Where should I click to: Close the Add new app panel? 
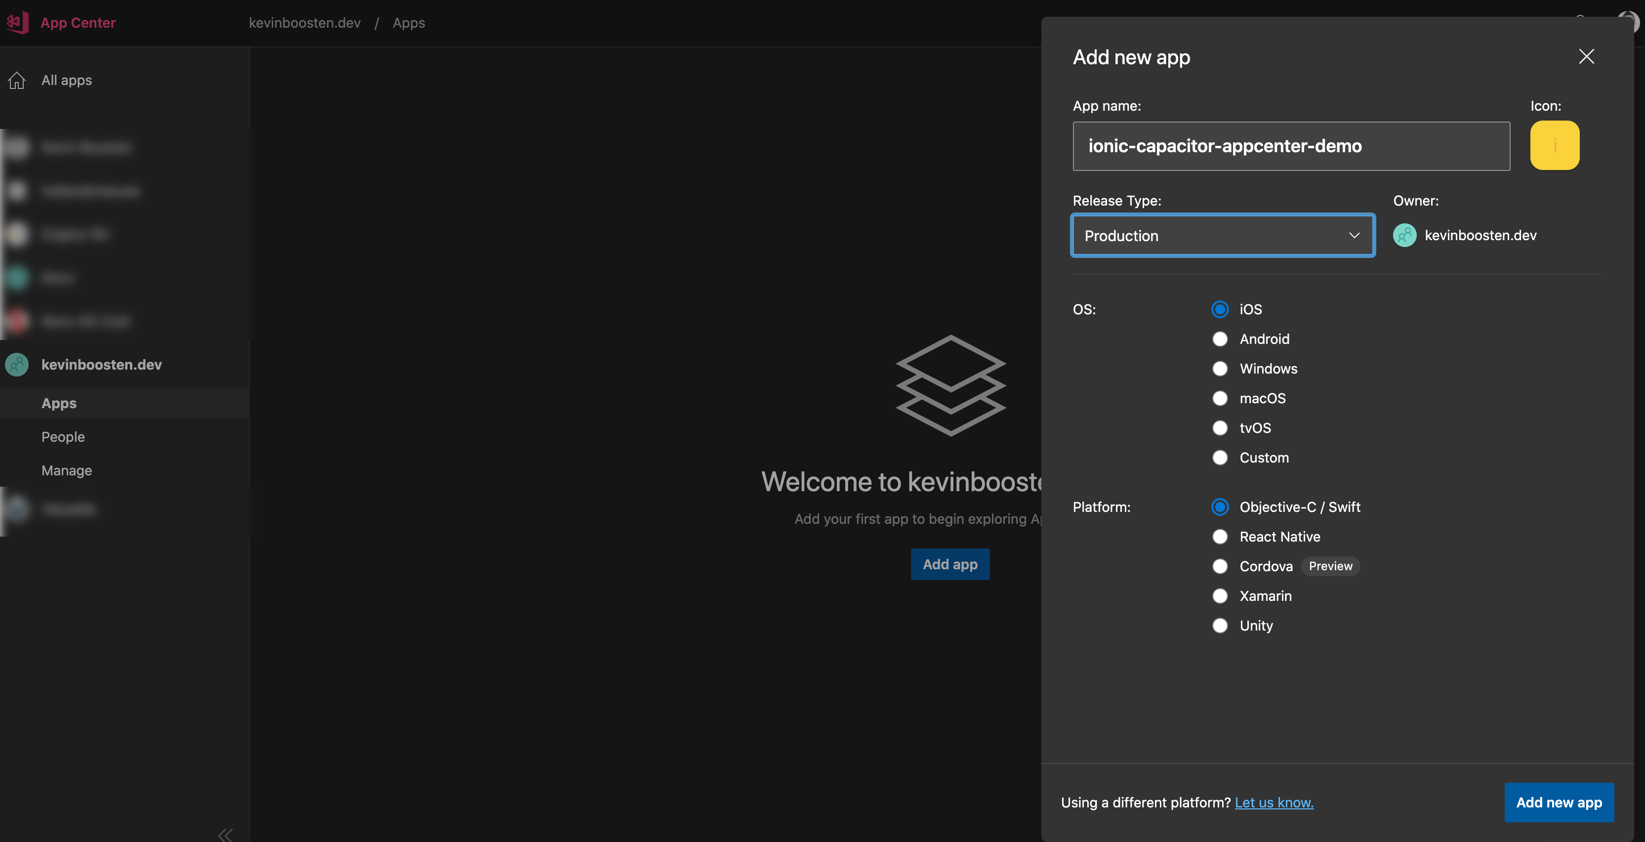tap(1586, 57)
